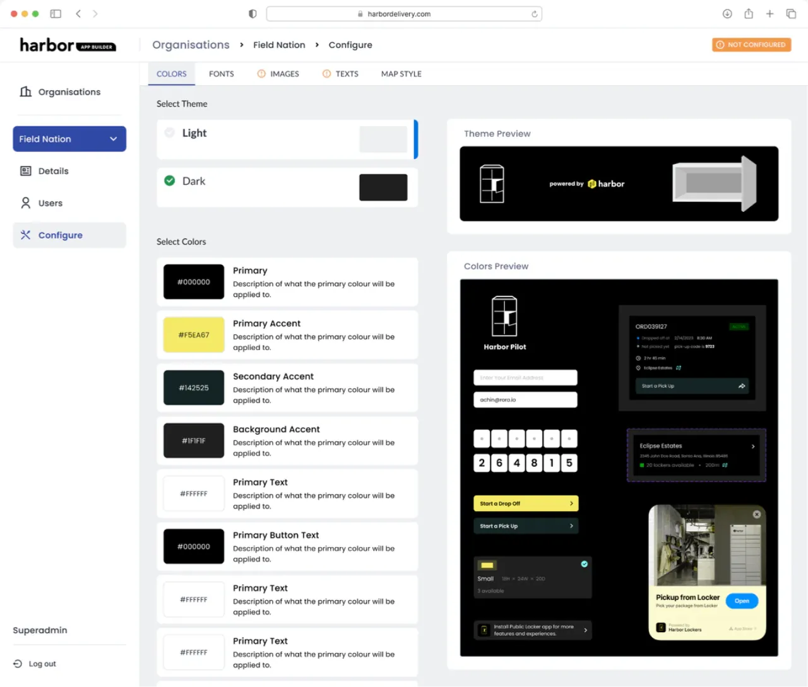Toggle the Safari sidebar icon
The width and height of the screenshot is (808, 687).
[x=56, y=13]
